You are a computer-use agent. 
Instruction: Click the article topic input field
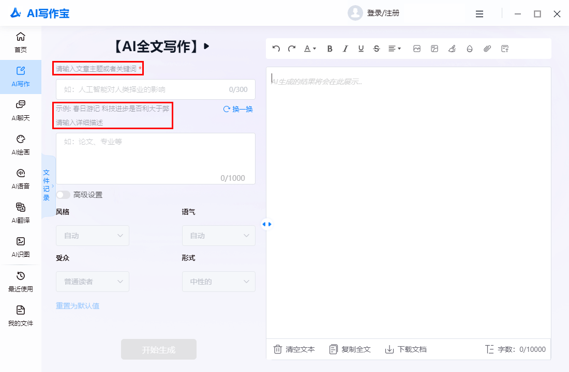point(155,89)
